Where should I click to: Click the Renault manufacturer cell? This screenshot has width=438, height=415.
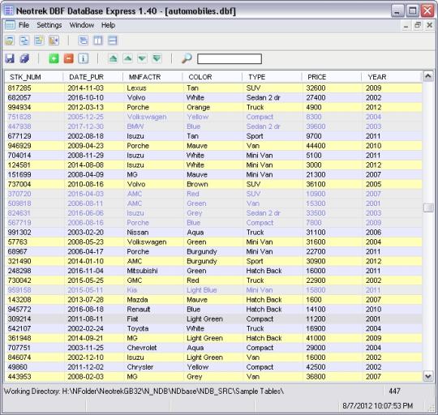coord(138,310)
